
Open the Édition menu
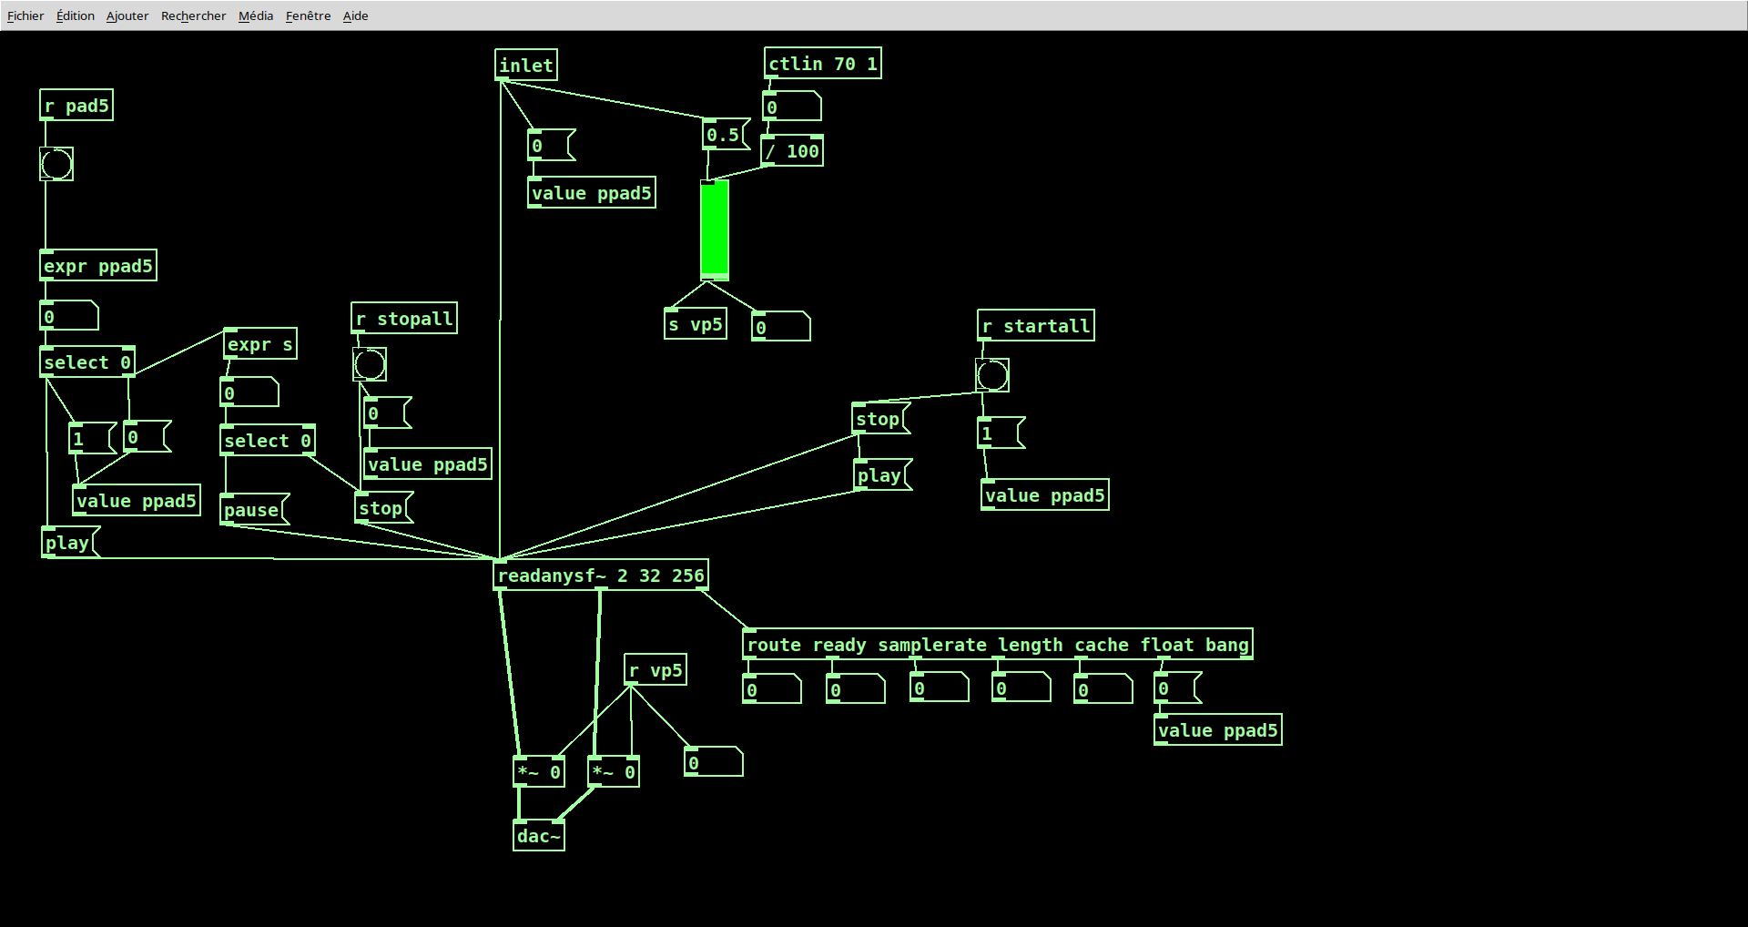[76, 15]
